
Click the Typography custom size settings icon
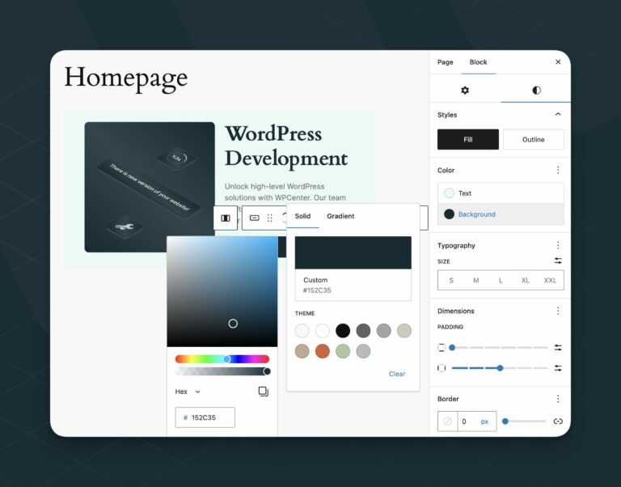[x=558, y=261]
